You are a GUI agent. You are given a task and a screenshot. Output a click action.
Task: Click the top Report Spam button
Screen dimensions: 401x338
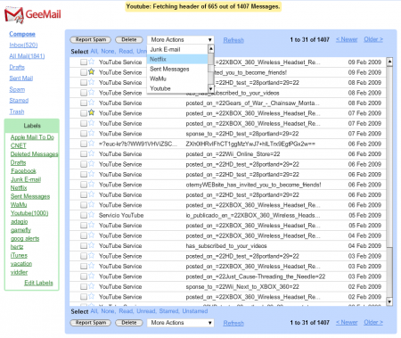tap(91, 39)
